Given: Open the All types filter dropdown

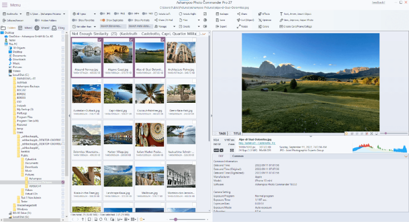Looking at the screenshot, I should click(84, 14).
